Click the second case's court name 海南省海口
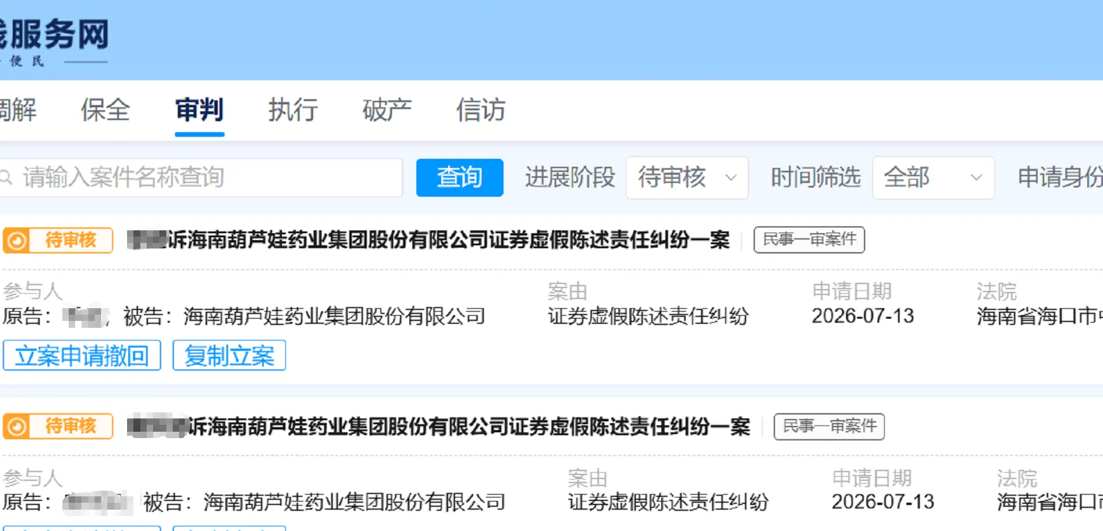The width and height of the screenshot is (1103, 531). [1050, 502]
